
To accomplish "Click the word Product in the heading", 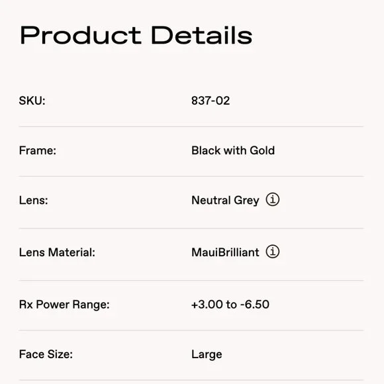I will 81,35.
